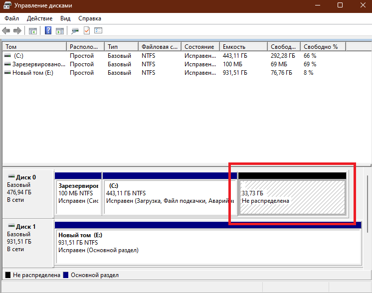Select the Зарезервировано 100 МБ NTFS partition block
Screen dimensions: 372x293
(x=78, y=194)
